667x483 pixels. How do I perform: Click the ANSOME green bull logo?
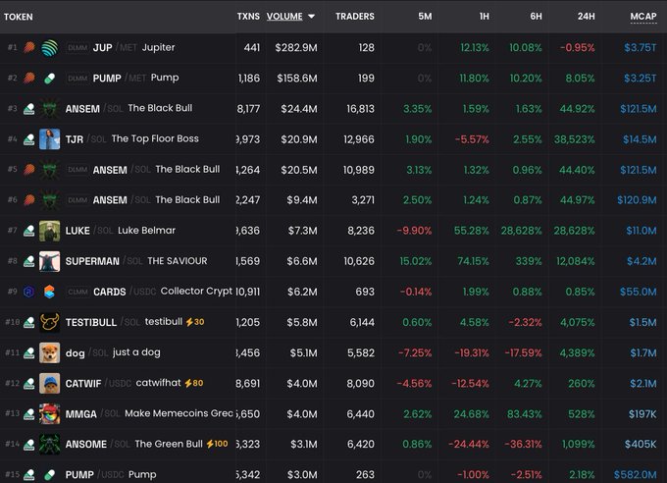point(50,445)
